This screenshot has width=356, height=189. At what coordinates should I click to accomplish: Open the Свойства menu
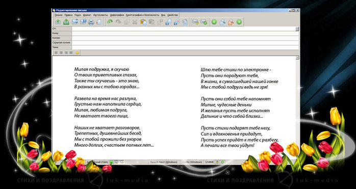(x=172, y=15)
